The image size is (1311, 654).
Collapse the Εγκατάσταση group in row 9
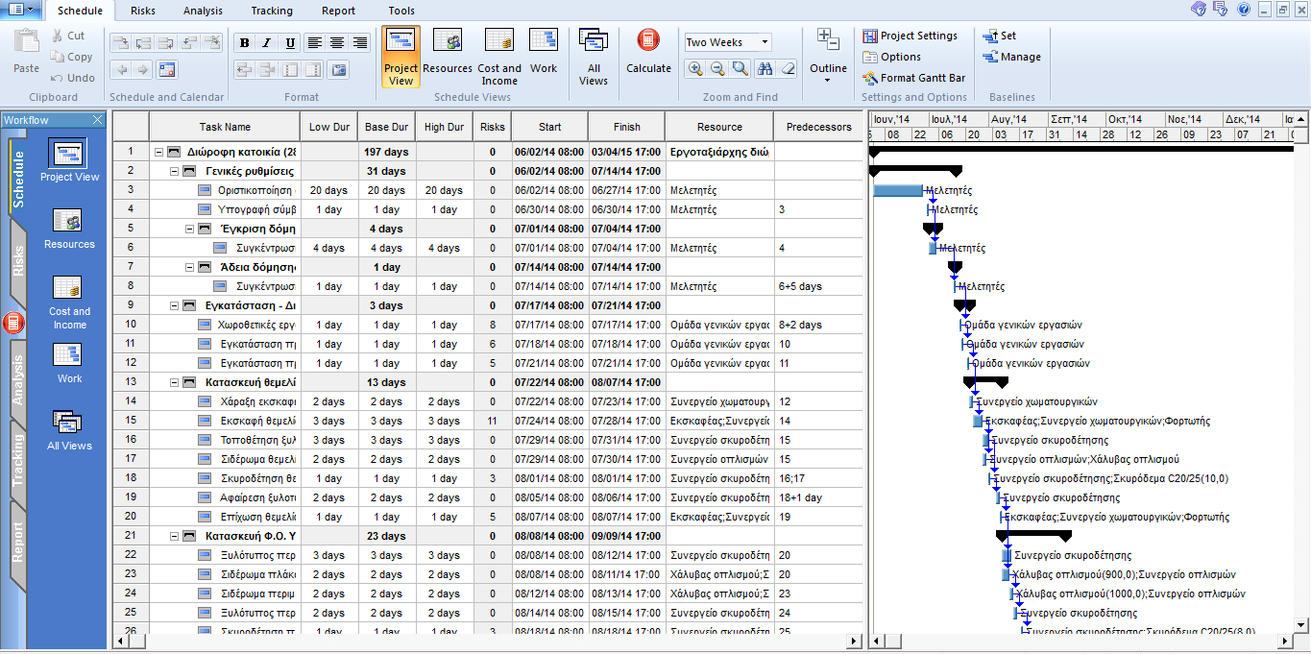175,305
